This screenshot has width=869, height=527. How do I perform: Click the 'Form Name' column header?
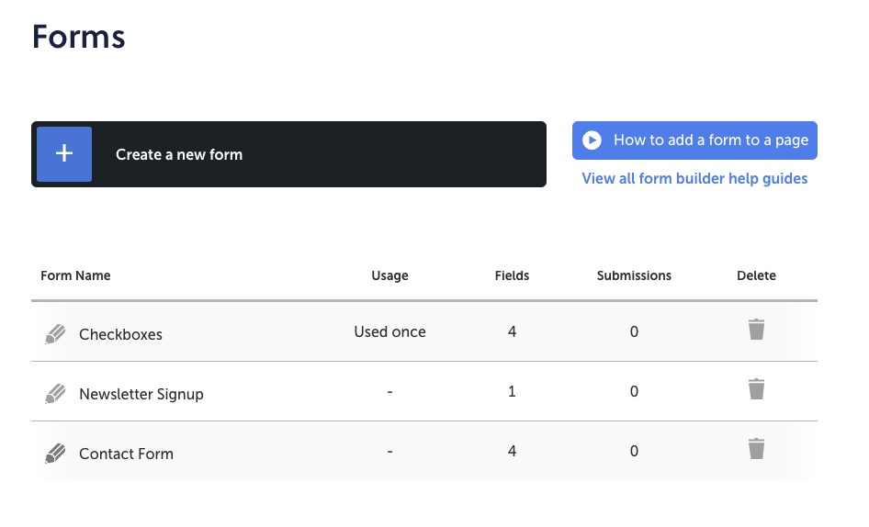click(x=75, y=275)
